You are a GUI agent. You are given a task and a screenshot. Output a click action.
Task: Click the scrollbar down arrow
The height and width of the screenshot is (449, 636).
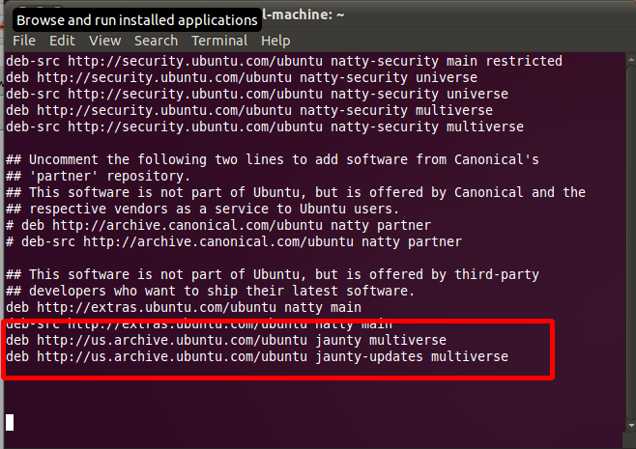click(631, 426)
